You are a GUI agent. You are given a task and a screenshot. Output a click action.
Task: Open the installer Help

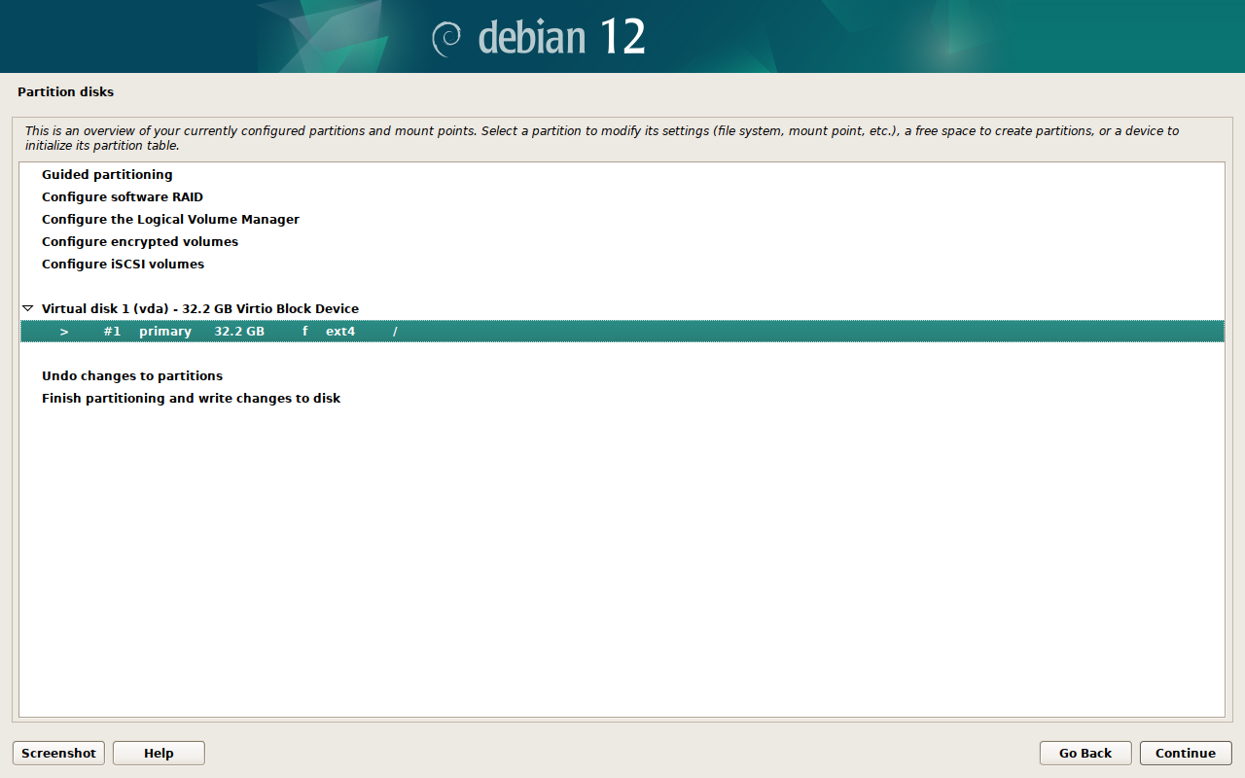click(159, 753)
